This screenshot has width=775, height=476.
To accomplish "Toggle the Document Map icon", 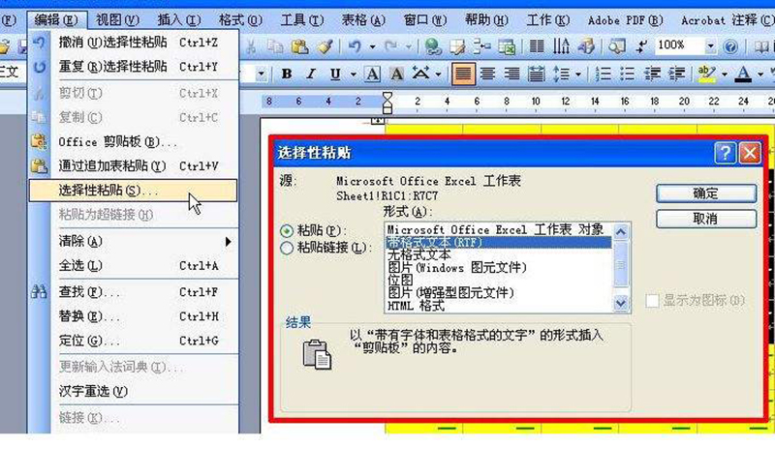I will 617,46.
